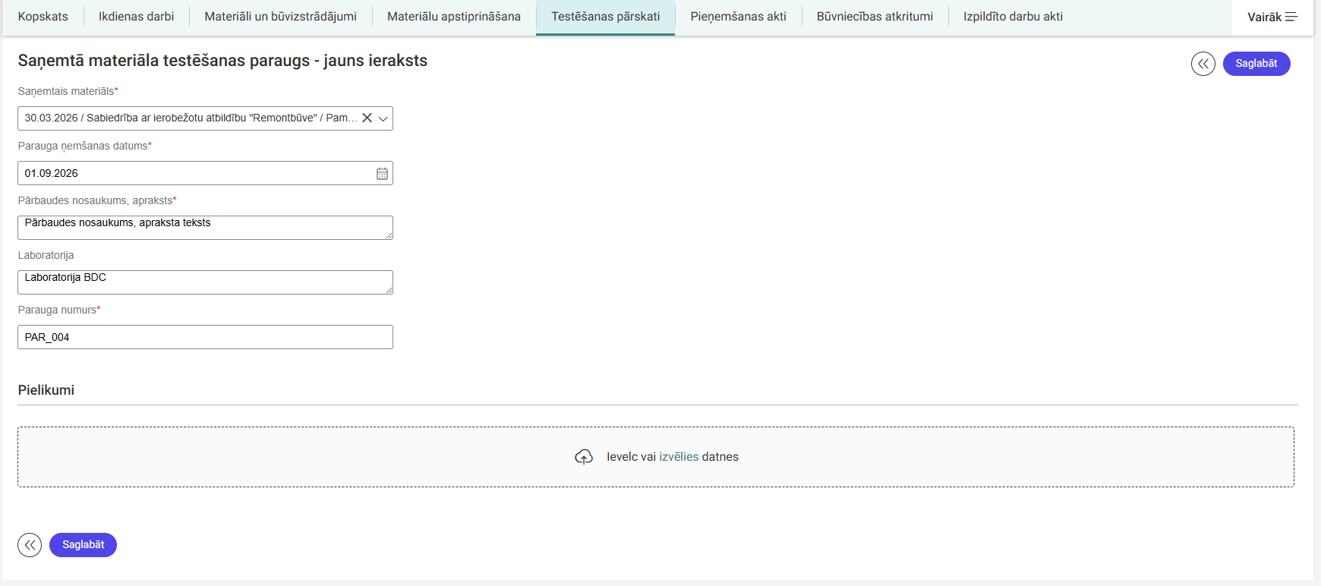This screenshot has width=1321, height=586.
Task: Focus the Parauga numurs input field
Action: point(205,337)
